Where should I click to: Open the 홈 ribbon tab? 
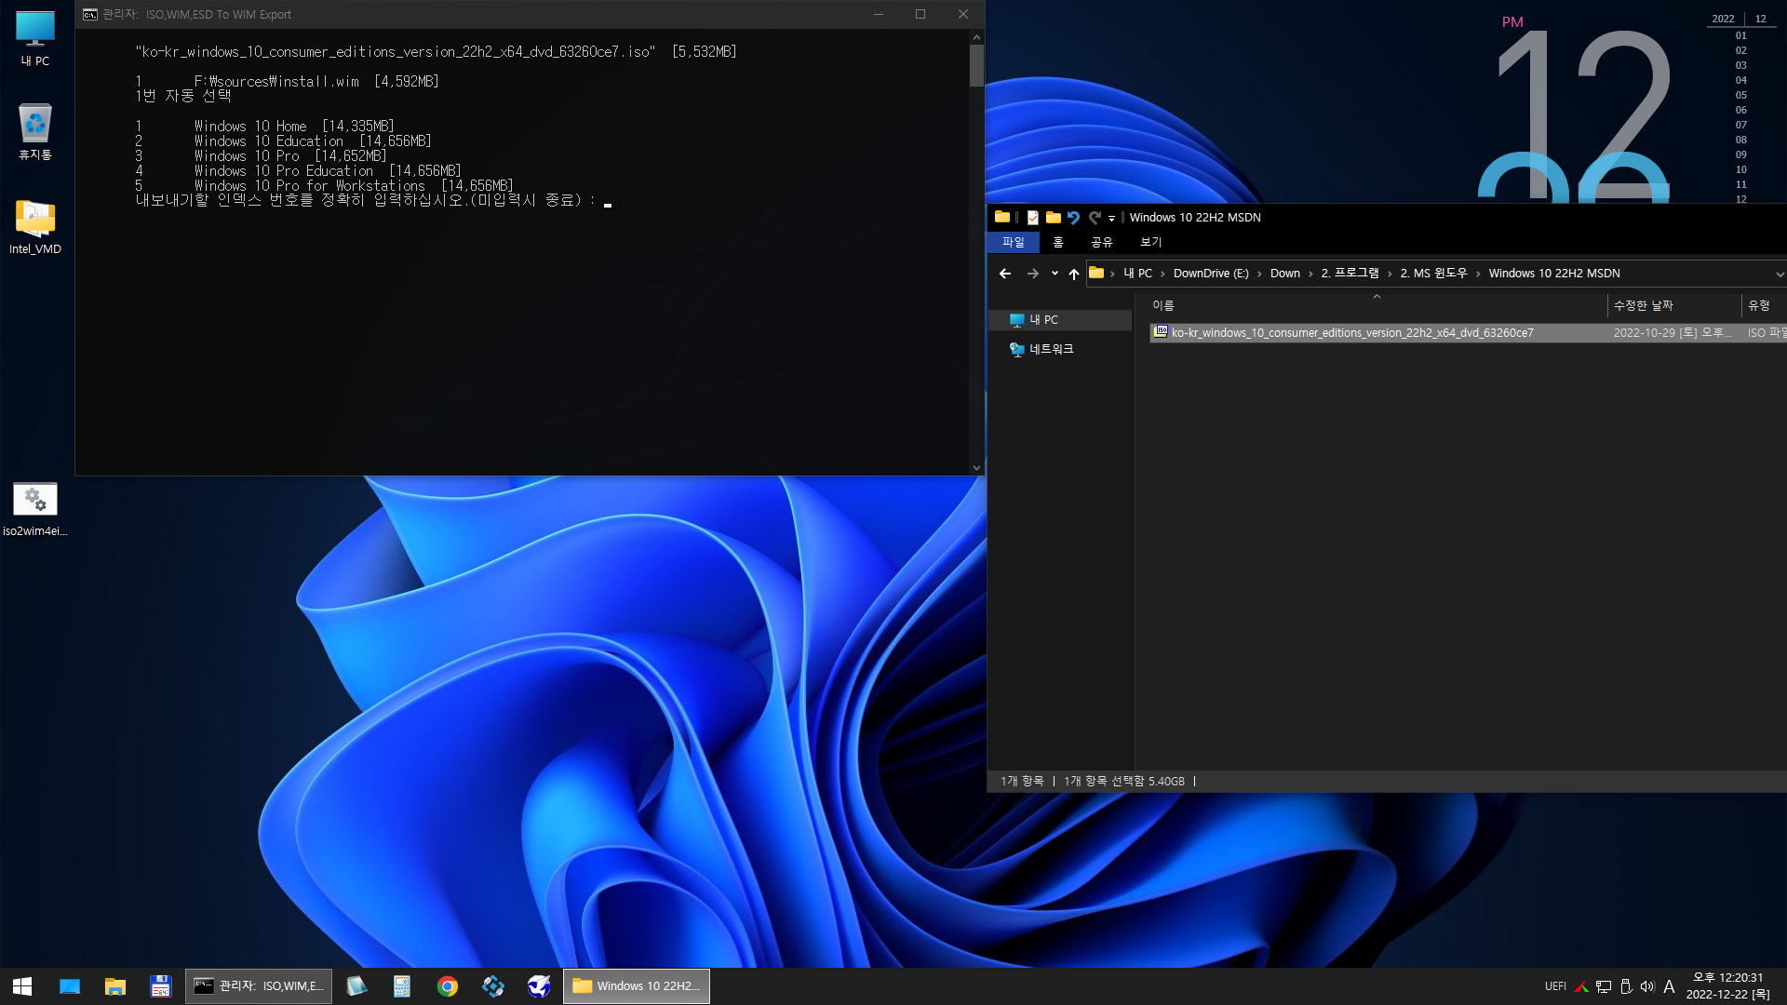click(x=1058, y=242)
